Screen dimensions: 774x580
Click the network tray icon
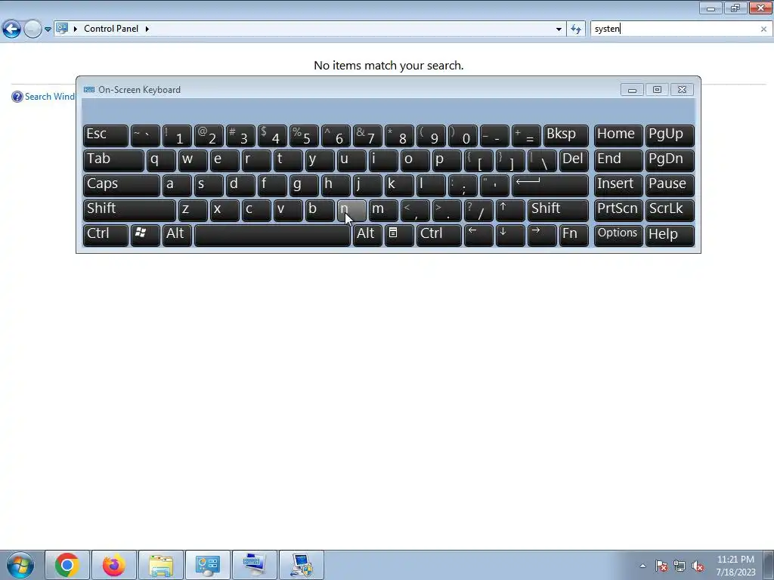pyautogui.click(x=680, y=566)
